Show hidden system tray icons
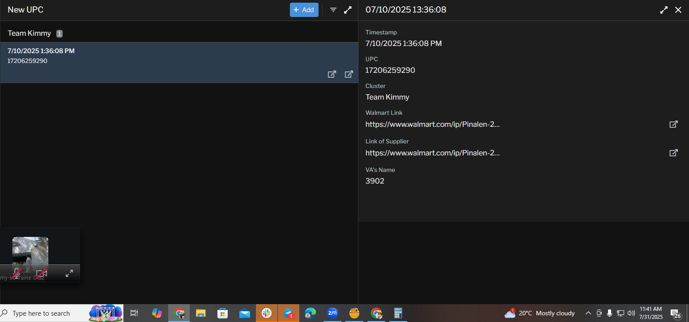 (588, 313)
